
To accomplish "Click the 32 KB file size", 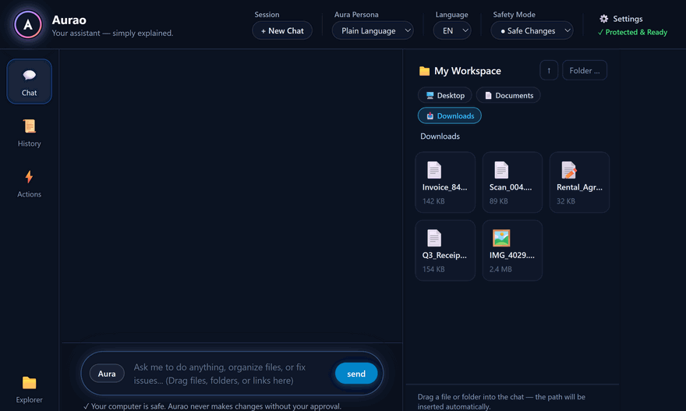I will coord(566,201).
